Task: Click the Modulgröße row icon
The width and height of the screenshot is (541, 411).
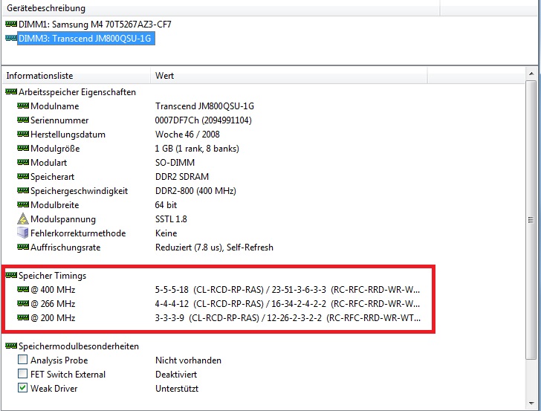Action: tap(23, 149)
